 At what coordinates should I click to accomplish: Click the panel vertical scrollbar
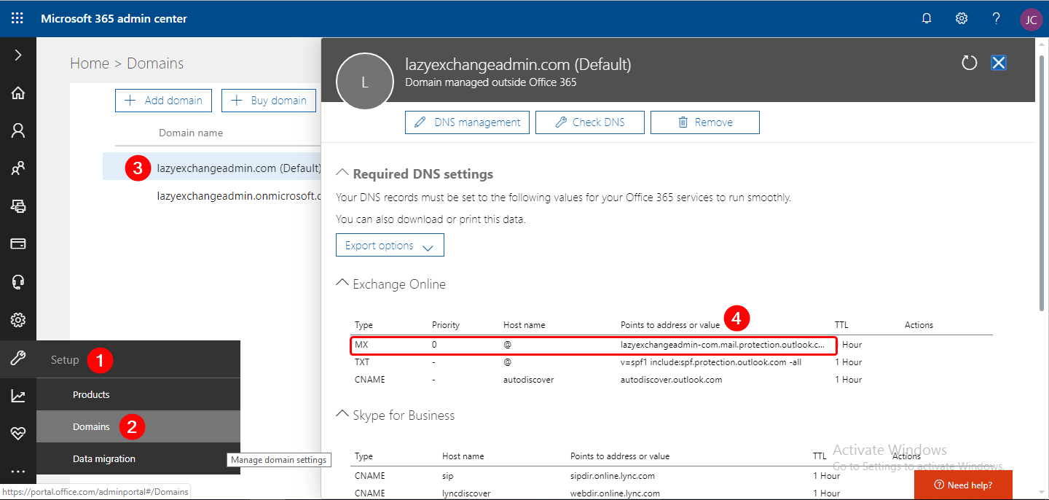[1041, 182]
